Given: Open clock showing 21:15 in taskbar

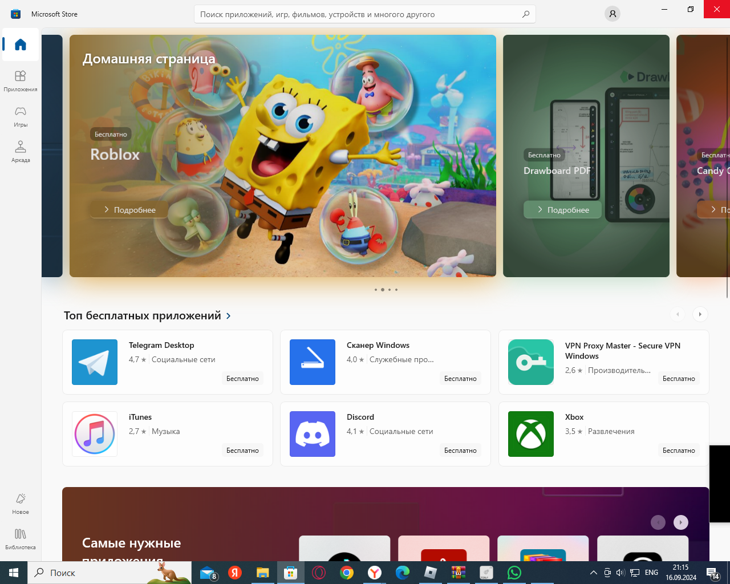Looking at the screenshot, I should coord(681,573).
